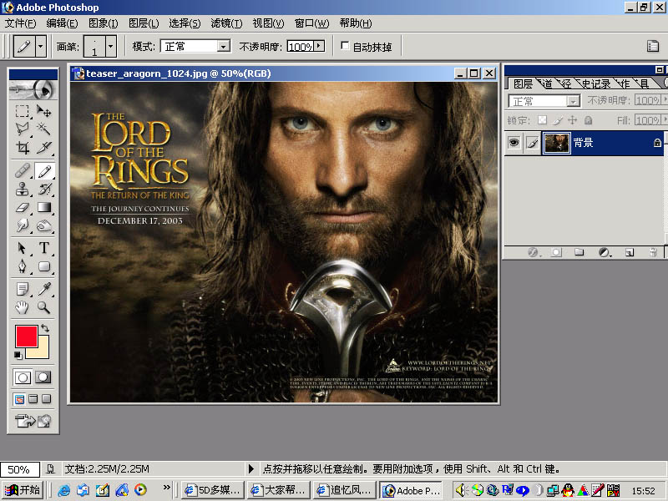
Task: Select the History Brush tool
Action: coord(44,190)
